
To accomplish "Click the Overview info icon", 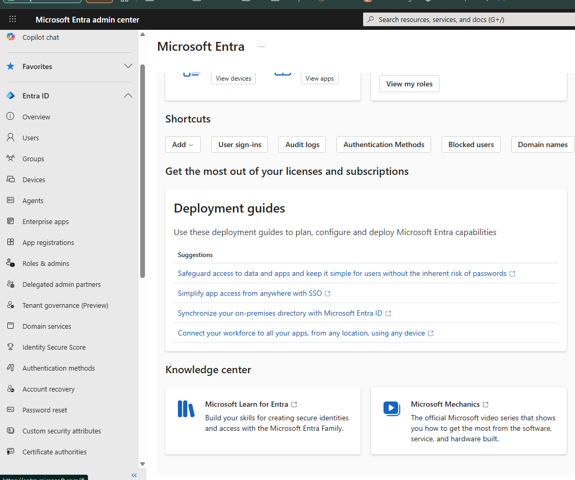I will tap(10, 116).
